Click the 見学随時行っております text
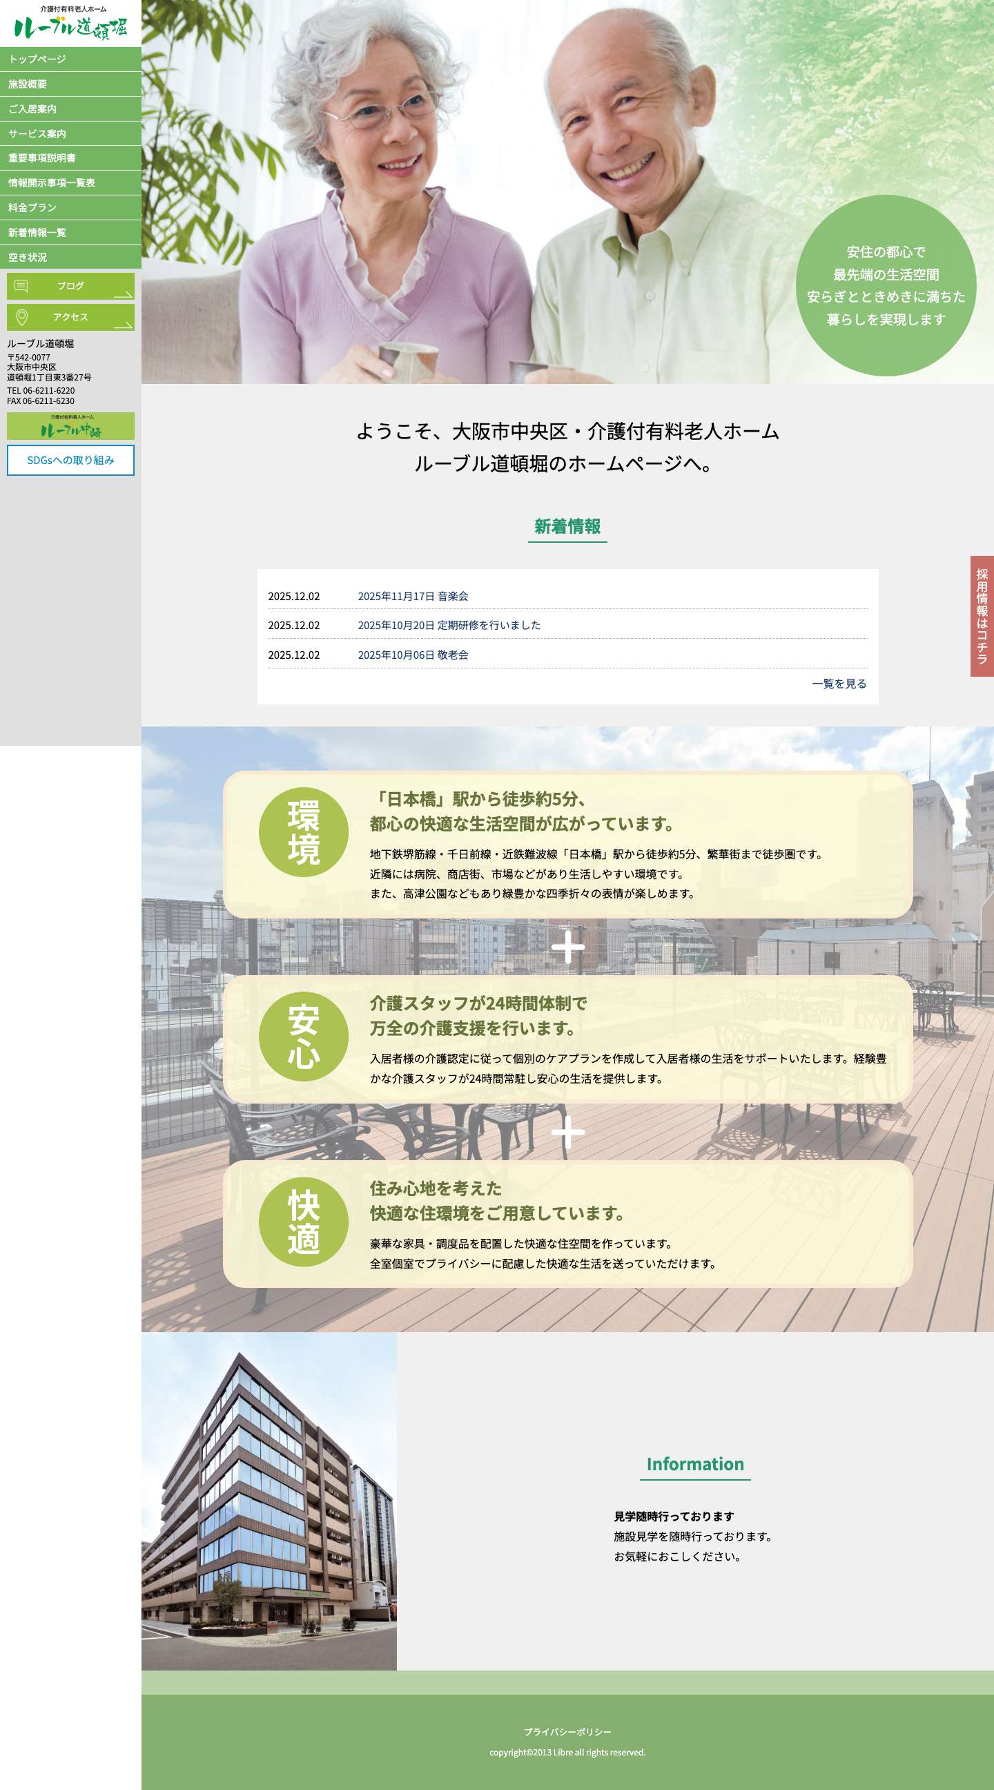The height and width of the screenshot is (1790, 994). (674, 1517)
